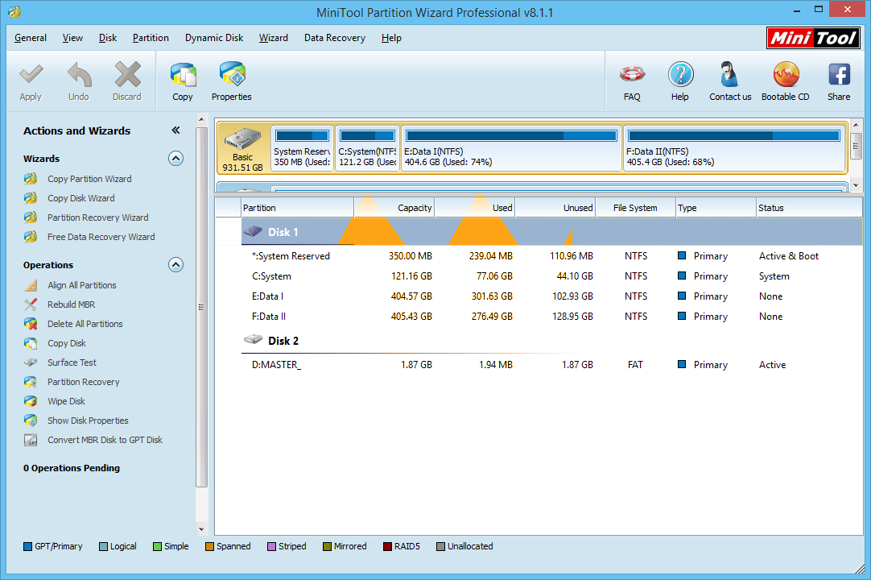Open the General menu
This screenshot has height=580, width=871.
31,38
